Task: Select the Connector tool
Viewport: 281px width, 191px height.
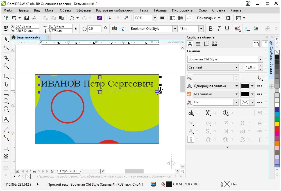Action: (6, 138)
